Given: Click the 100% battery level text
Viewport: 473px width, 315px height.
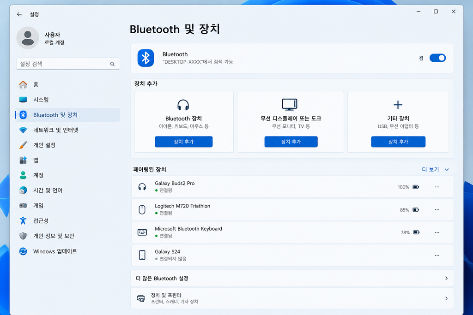Looking at the screenshot, I should point(403,187).
